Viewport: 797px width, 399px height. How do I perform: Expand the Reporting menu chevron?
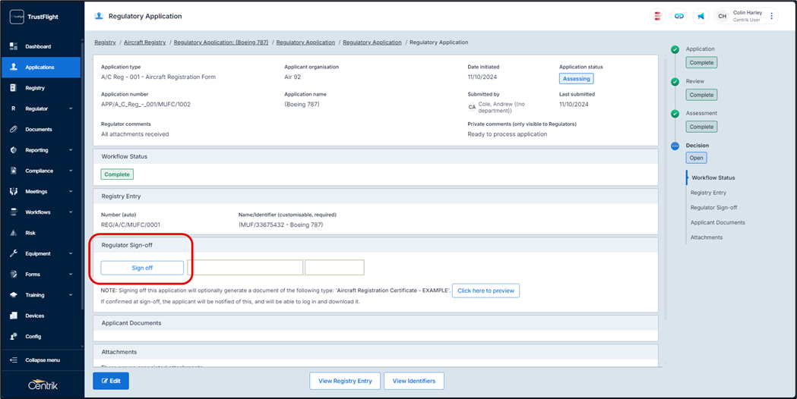(x=71, y=150)
